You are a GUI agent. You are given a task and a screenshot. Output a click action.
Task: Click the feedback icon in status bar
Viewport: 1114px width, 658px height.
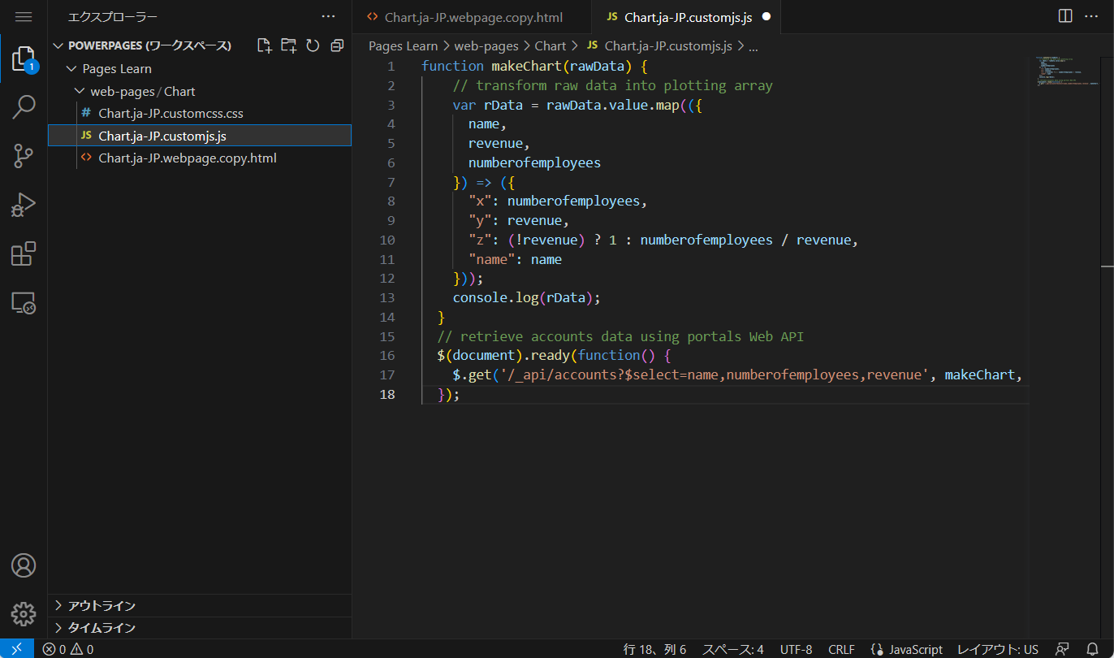1061,649
